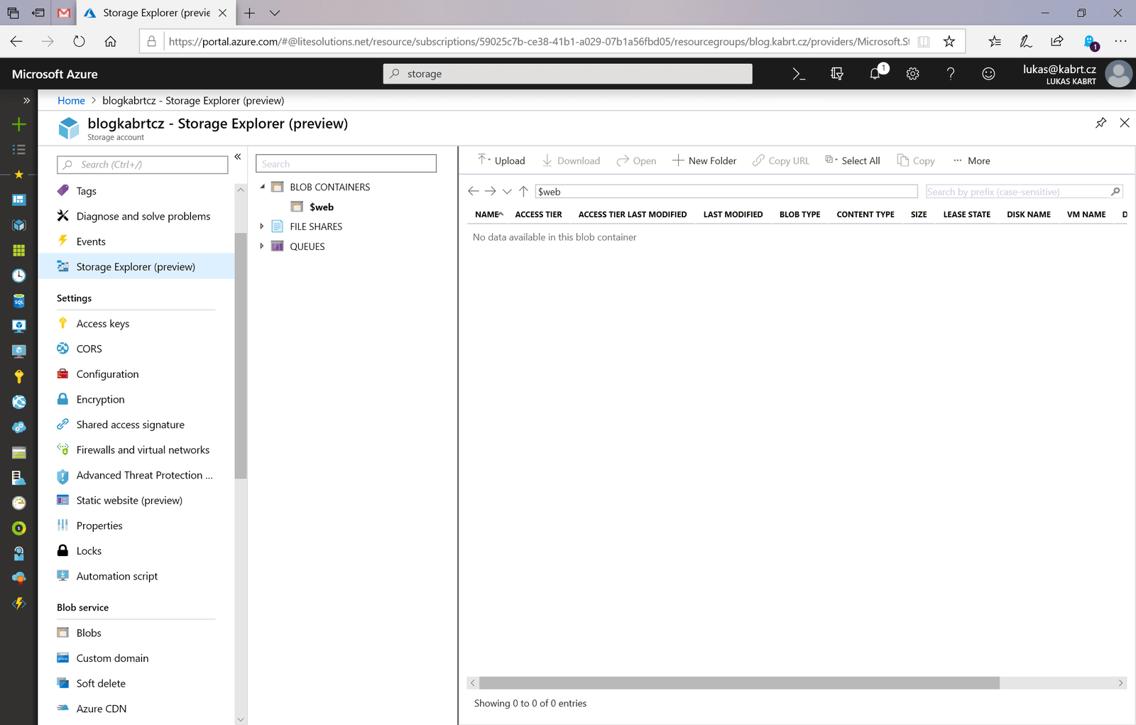Expand the Azure left navigation bar

coord(26,100)
